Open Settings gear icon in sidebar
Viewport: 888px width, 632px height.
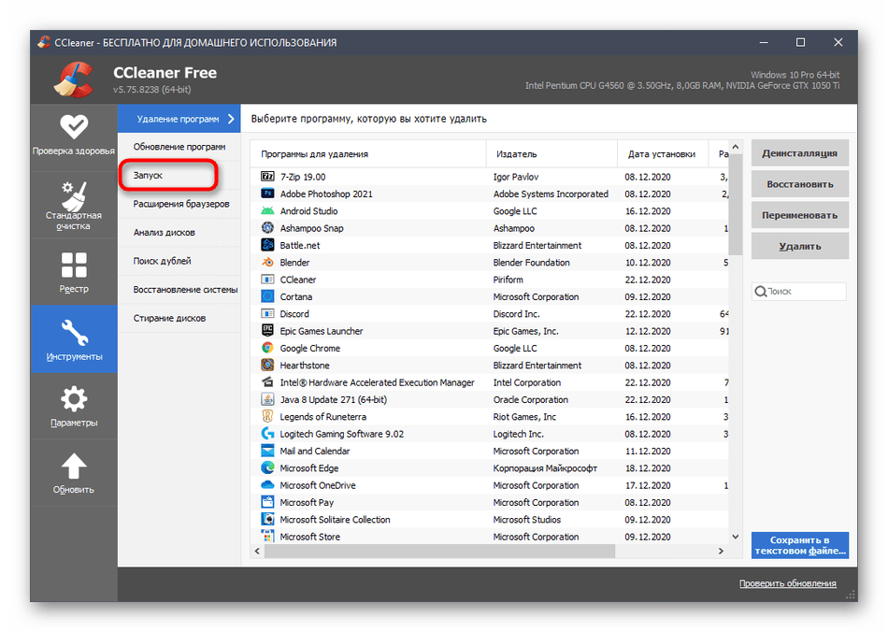(x=74, y=400)
